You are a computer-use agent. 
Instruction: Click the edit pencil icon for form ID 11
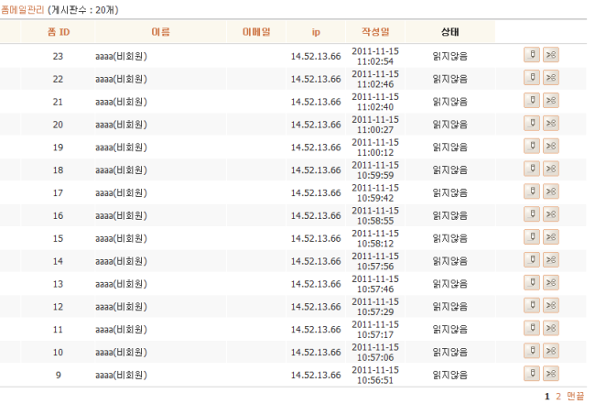click(531, 329)
